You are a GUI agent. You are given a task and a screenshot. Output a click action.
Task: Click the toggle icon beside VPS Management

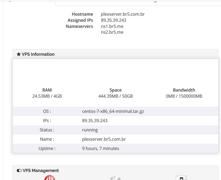point(19,170)
